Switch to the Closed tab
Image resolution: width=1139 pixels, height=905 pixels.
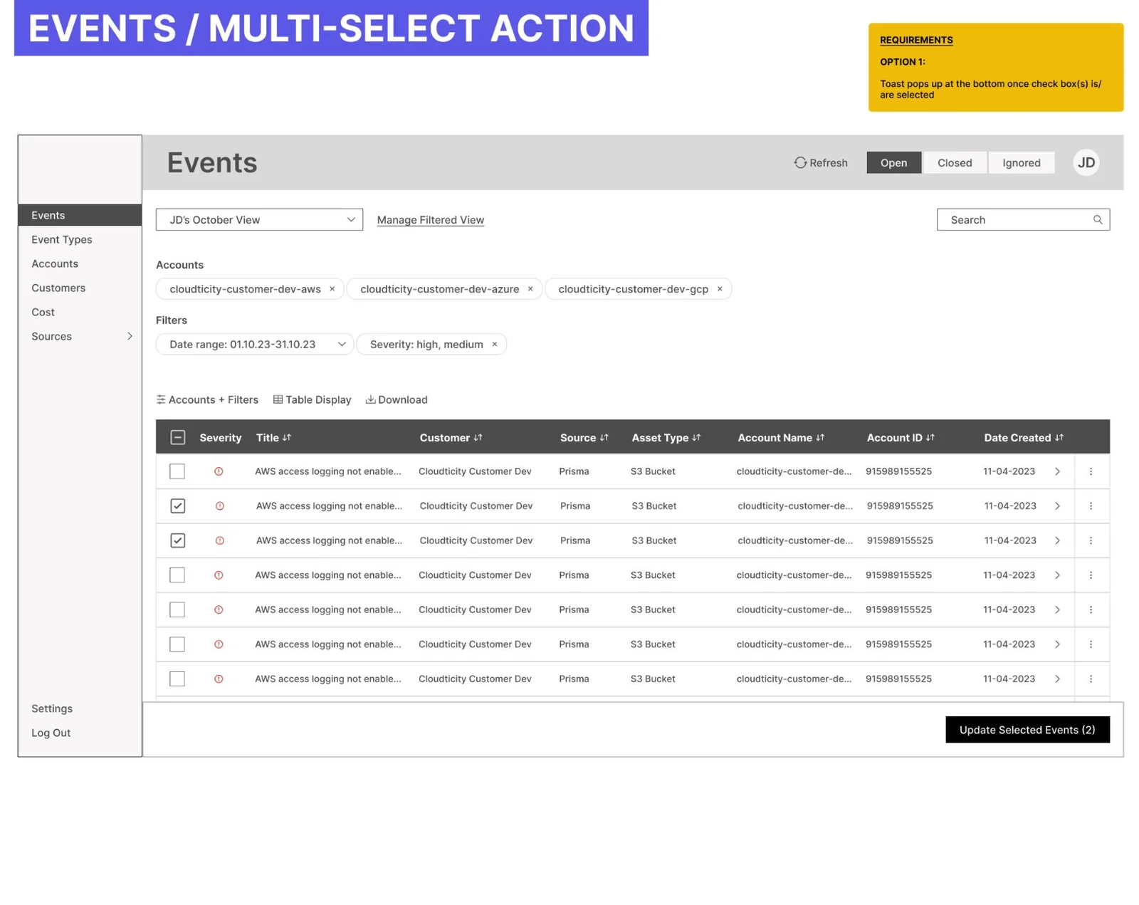(955, 162)
